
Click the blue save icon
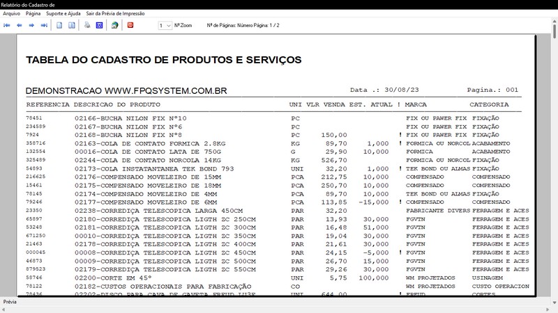(99, 25)
